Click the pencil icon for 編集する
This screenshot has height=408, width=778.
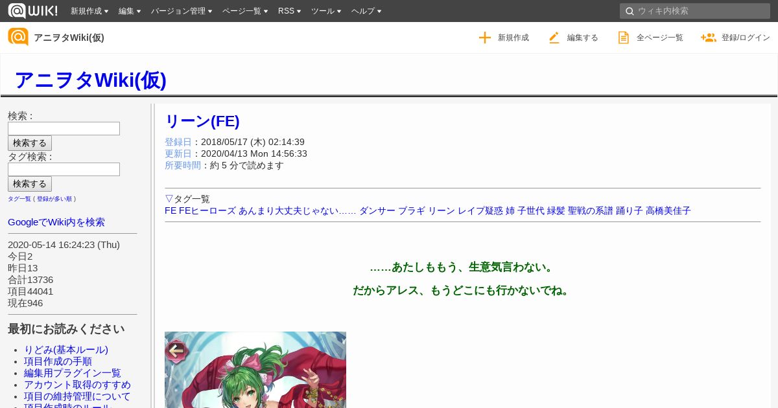[554, 38]
